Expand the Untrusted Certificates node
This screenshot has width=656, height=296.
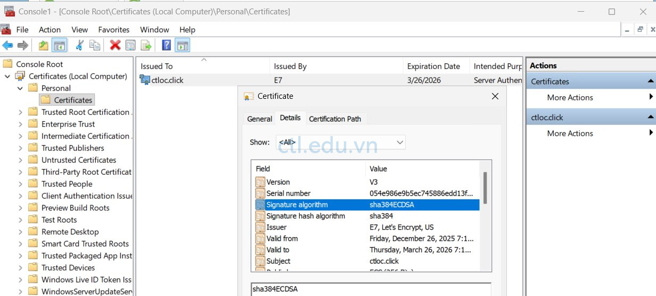click(20, 160)
